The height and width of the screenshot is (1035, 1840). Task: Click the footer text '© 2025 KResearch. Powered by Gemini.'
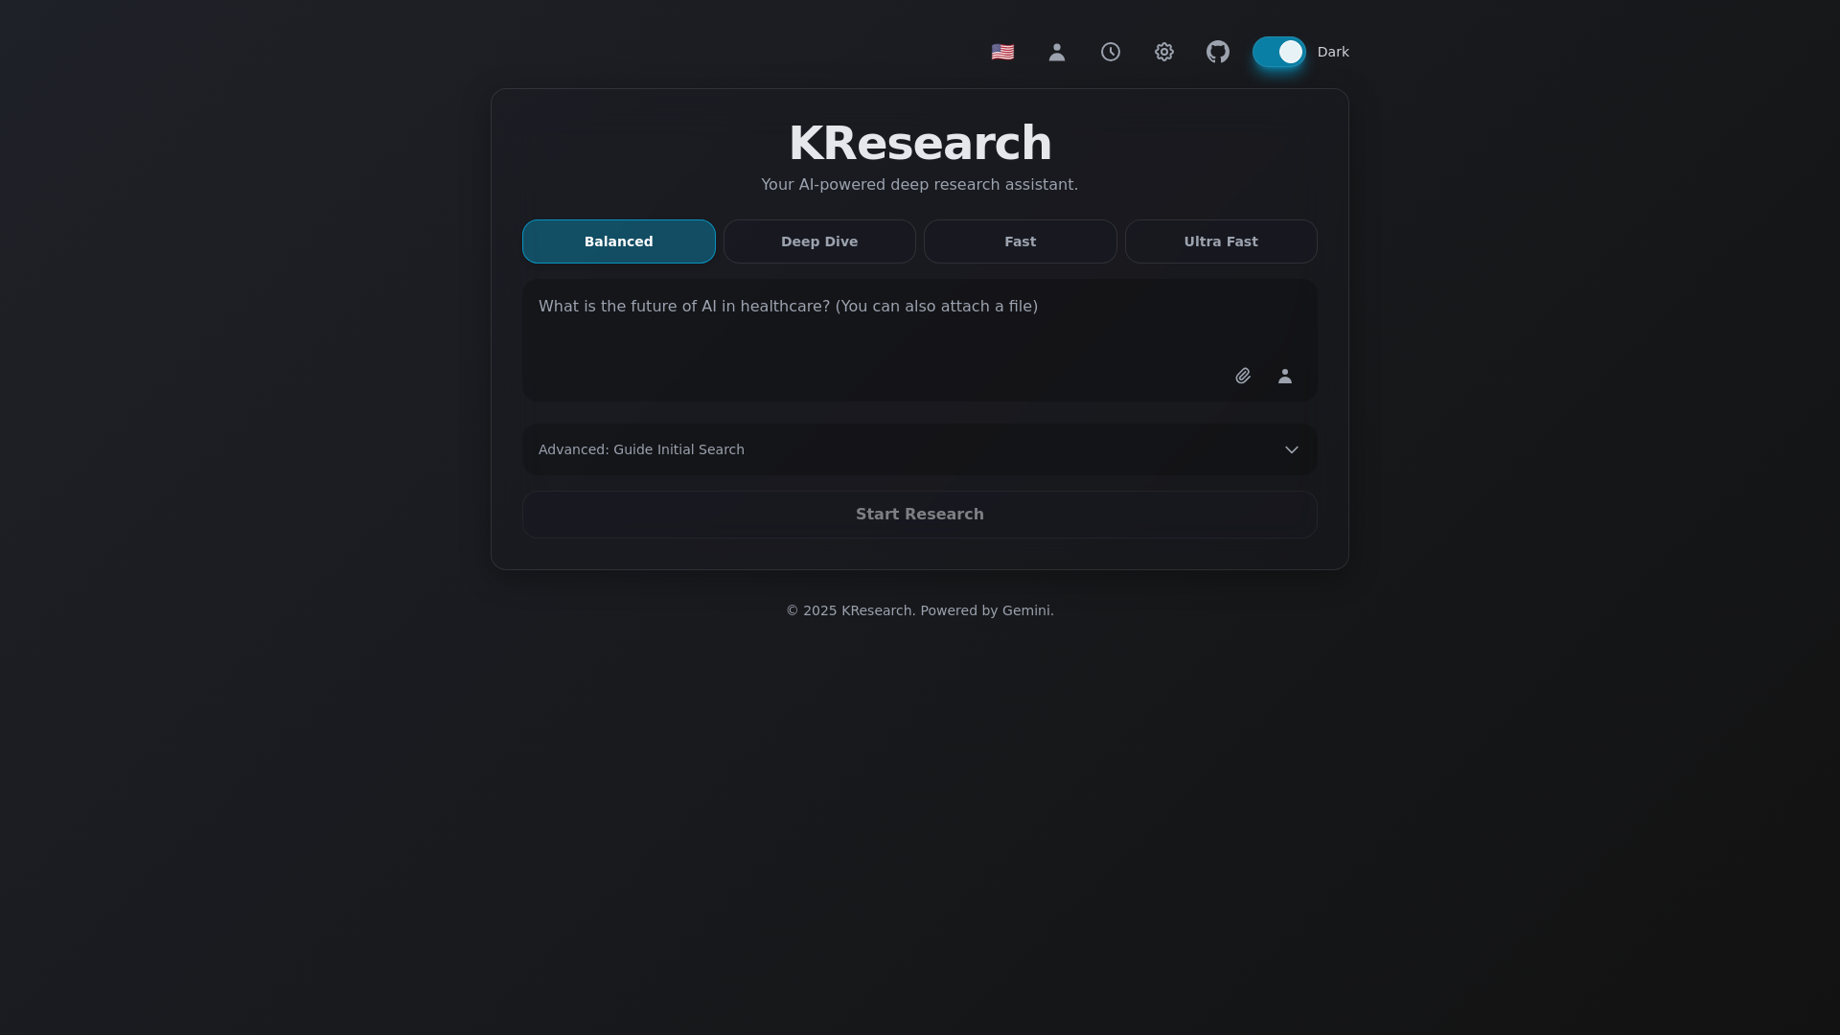(x=920, y=610)
